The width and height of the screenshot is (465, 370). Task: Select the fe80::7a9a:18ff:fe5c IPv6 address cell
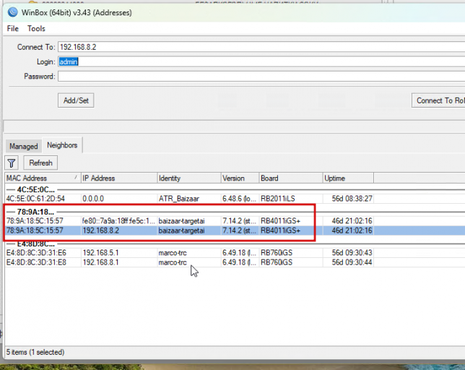click(118, 220)
